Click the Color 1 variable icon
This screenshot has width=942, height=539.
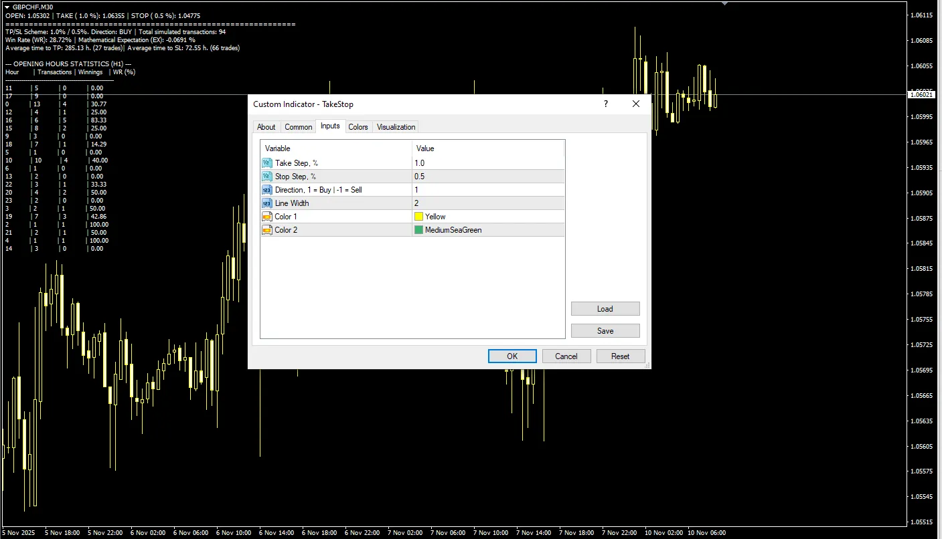click(266, 217)
